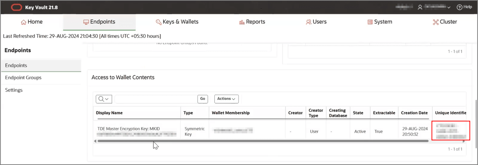Screen dimensions: 478x165
Task: Click the table scroll left arrow
Action: click(95, 141)
